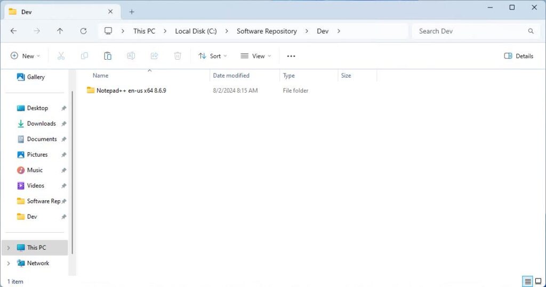Click Local Disk (C:) breadcrumb

196,31
